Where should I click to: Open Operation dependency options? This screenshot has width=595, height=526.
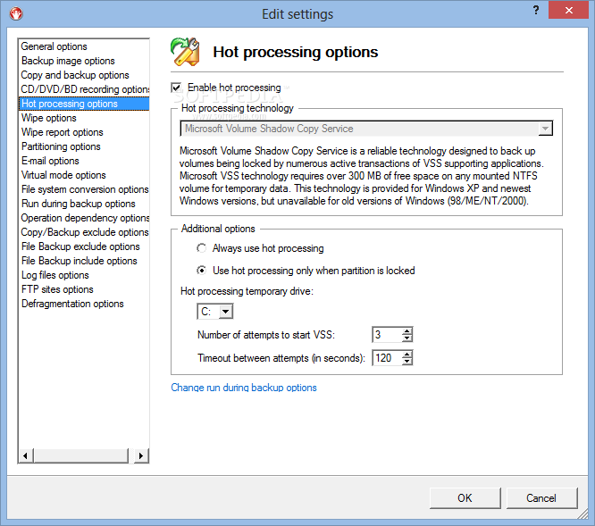[x=85, y=218]
